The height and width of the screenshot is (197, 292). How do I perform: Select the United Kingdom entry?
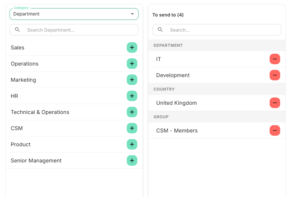[176, 103]
